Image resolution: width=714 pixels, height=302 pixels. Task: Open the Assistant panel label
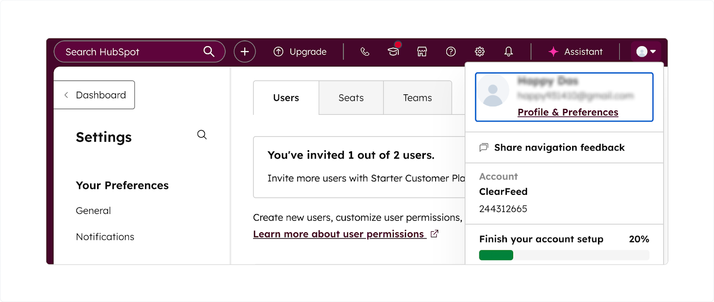583,52
